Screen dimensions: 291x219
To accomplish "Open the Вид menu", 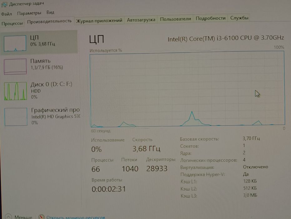I will coord(50,13).
